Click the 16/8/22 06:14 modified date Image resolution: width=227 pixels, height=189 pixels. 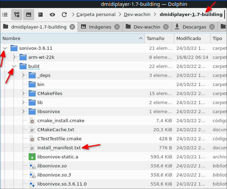pyautogui.click(x=192, y=57)
